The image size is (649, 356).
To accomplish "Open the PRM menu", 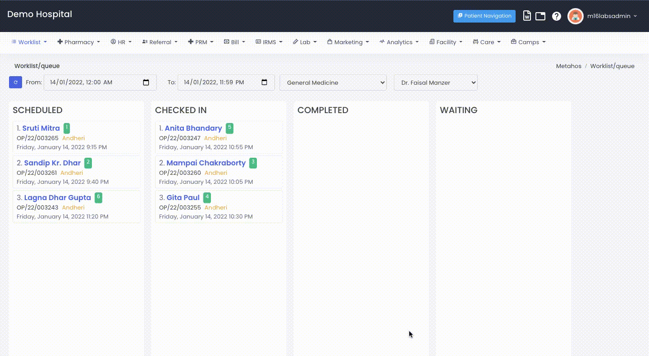I will click(x=201, y=42).
